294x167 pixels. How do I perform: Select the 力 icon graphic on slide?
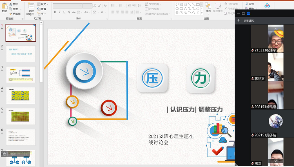(200, 78)
